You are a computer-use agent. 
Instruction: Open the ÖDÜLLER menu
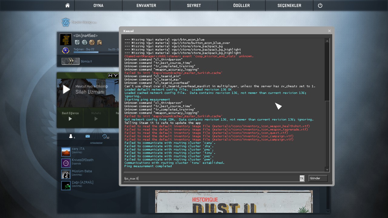pos(242,5)
